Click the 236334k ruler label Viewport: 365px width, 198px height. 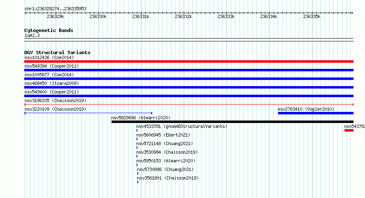(269, 16)
